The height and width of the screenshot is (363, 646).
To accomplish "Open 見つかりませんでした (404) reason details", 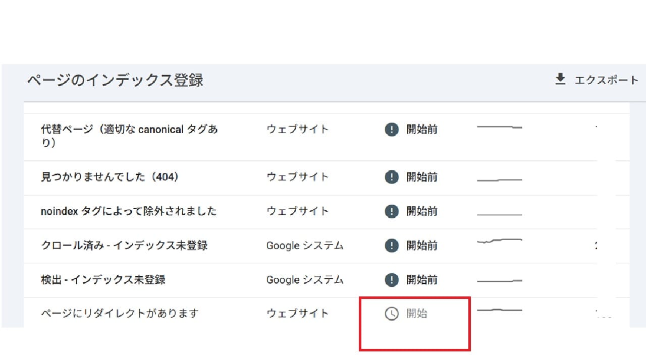I will (x=110, y=177).
